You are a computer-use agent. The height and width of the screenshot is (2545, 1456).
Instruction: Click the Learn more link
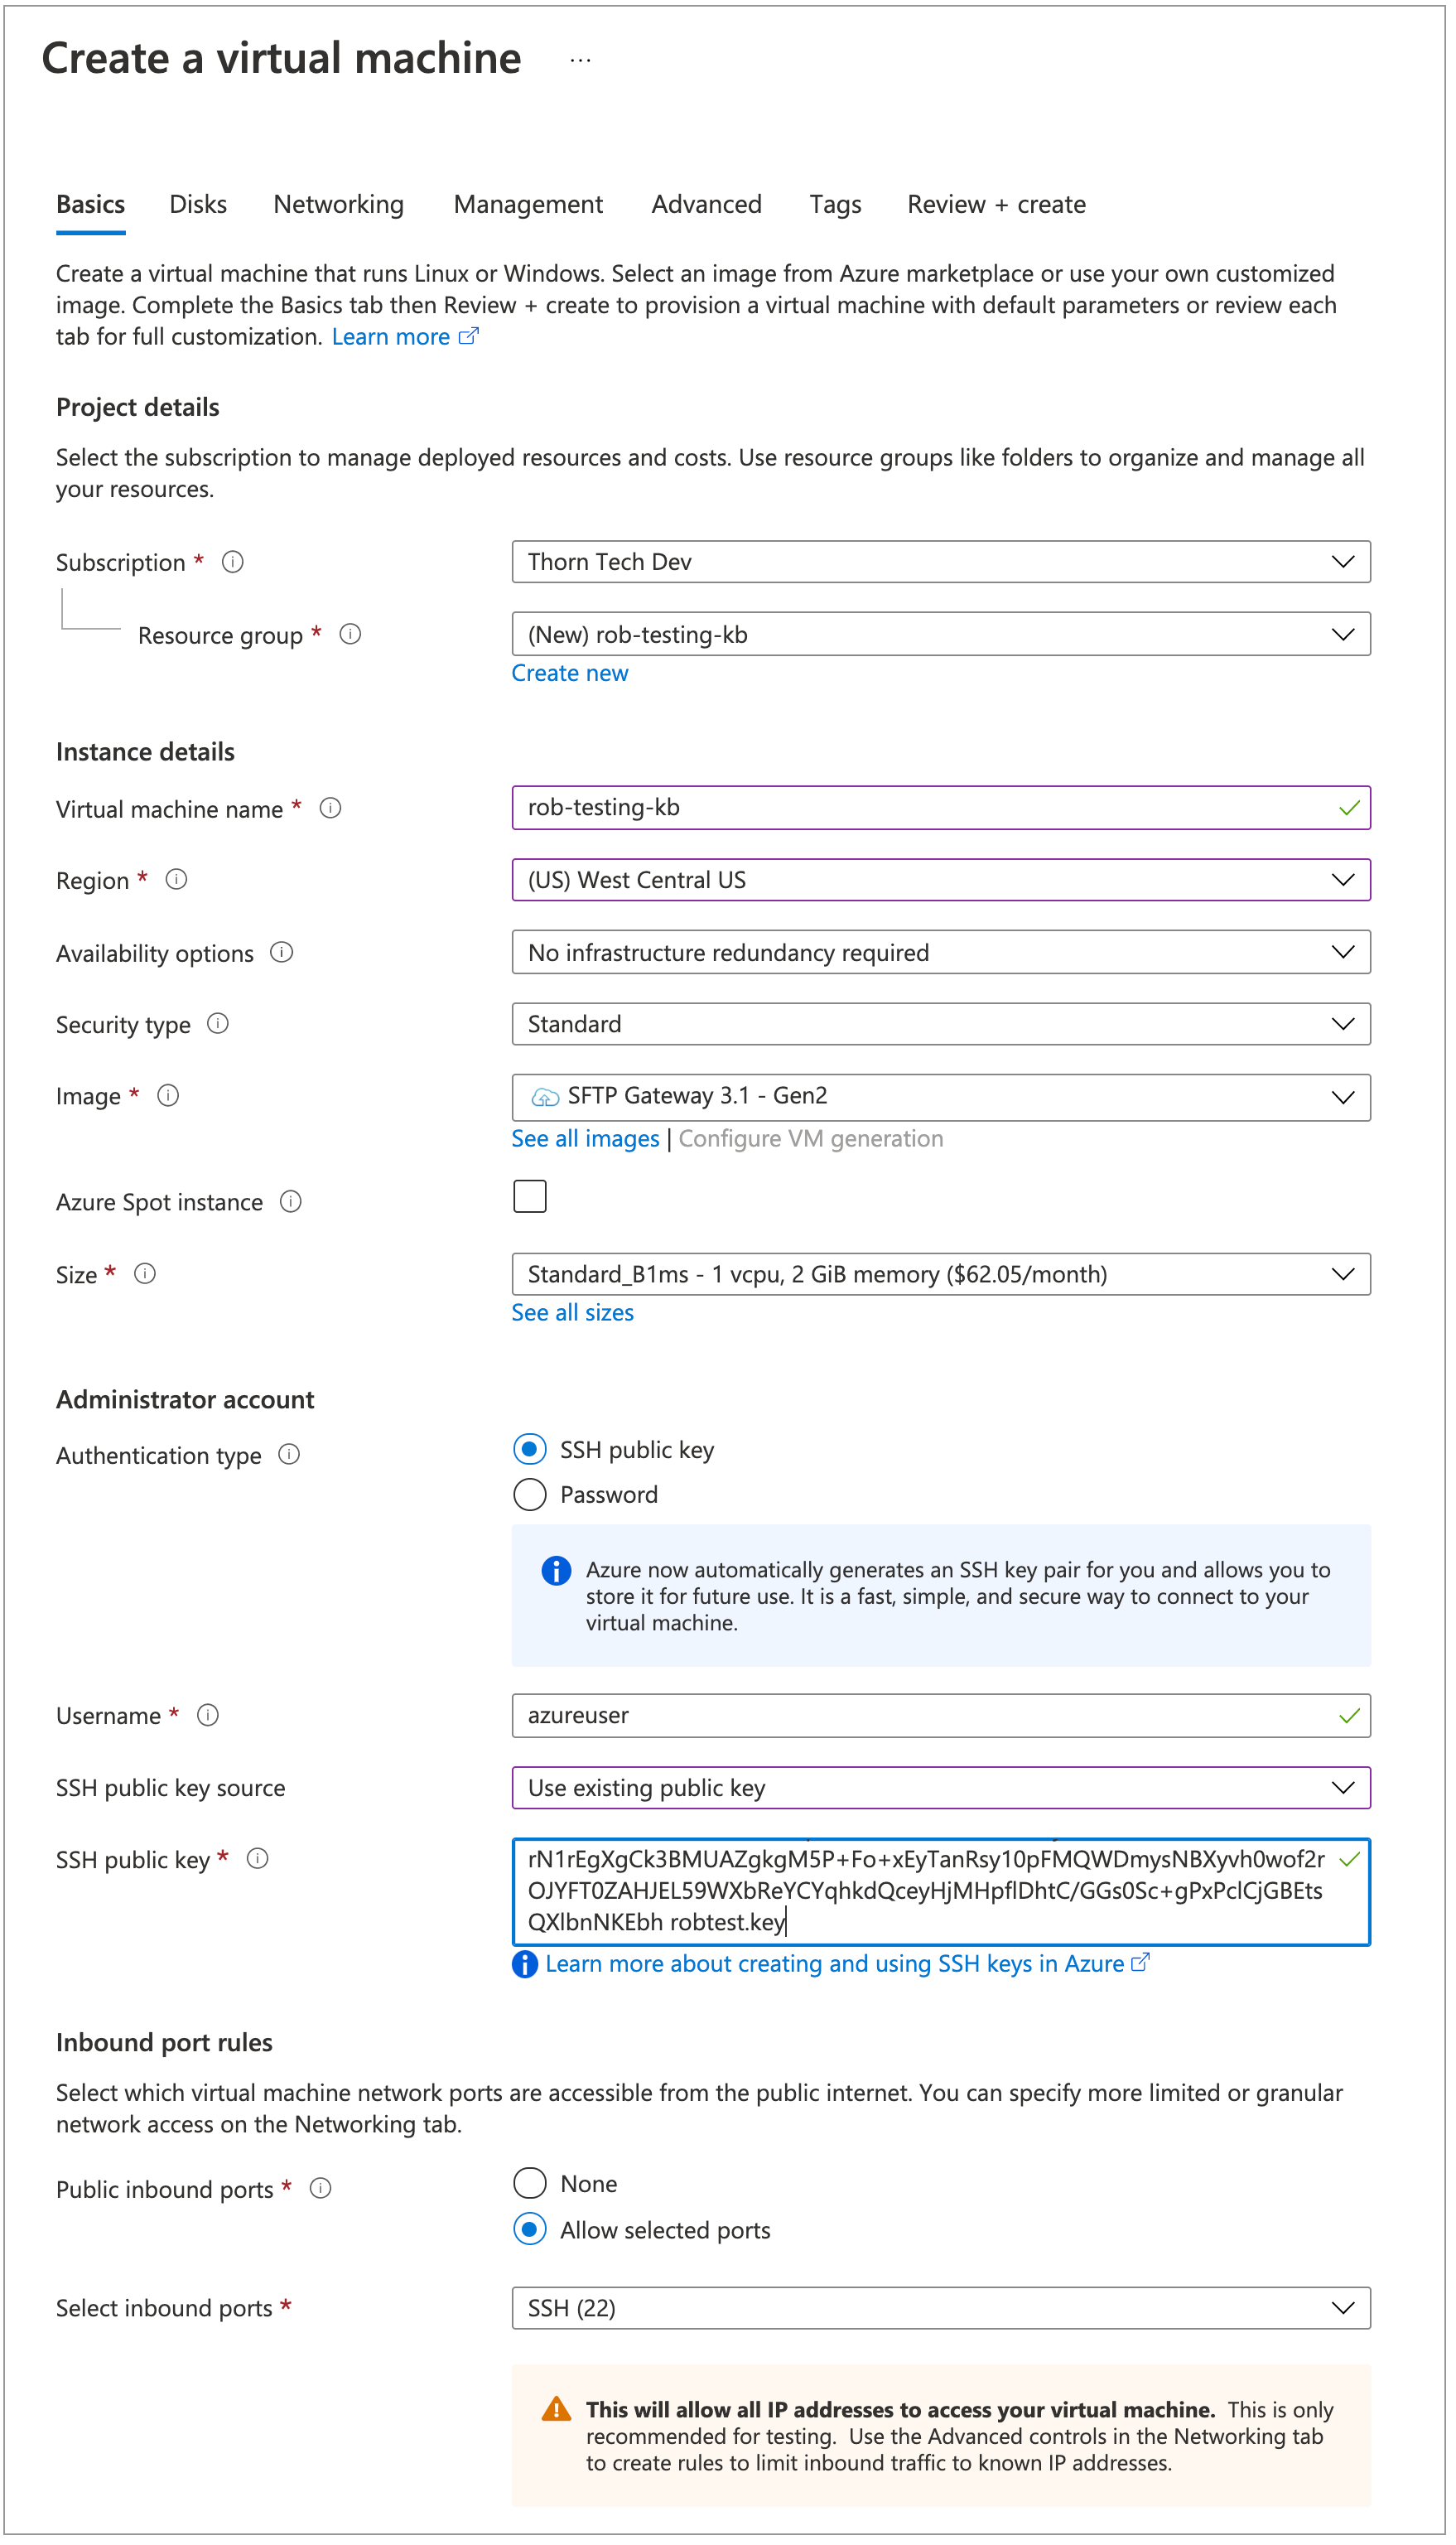[391, 337]
